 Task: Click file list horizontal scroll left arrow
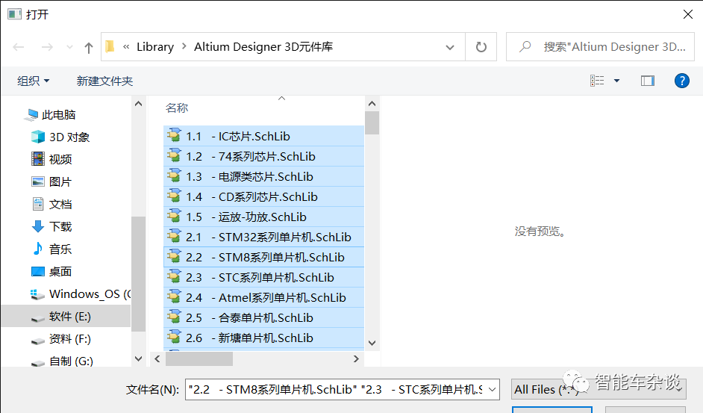[157, 358]
